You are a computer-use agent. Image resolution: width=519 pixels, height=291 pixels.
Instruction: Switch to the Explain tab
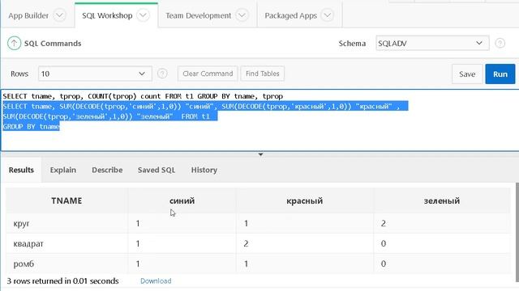click(x=63, y=170)
